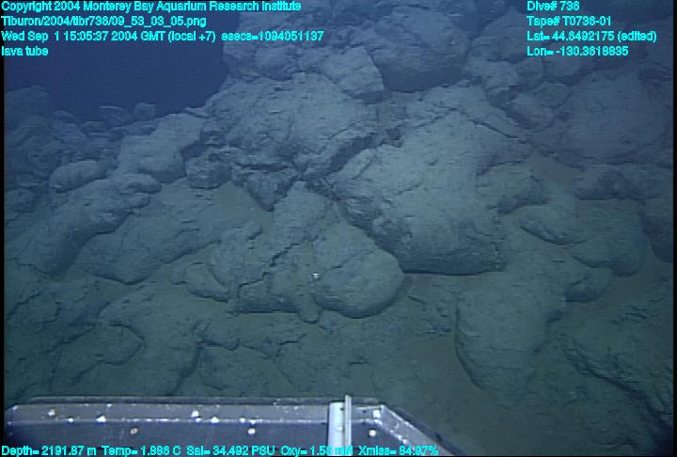677x457 pixels.
Task: Select the 'Dive#' number text
Action: pos(553,7)
